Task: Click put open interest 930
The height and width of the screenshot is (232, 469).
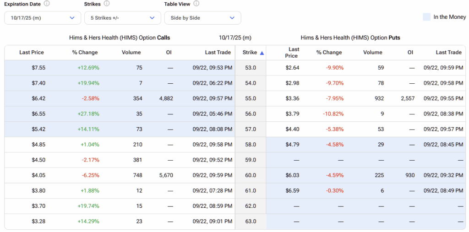Action: click(410, 176)
